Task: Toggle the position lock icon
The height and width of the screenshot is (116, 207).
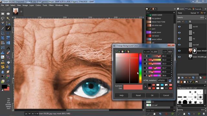Action: click(x=186, y=22)
